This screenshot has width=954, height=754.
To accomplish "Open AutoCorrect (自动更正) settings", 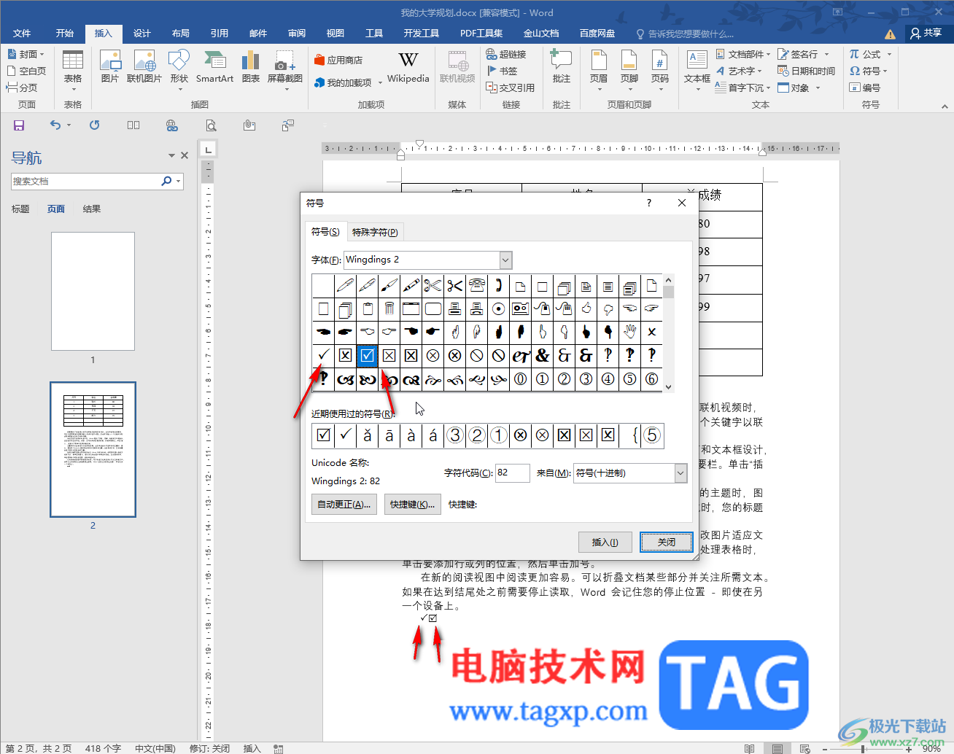I will pyautogui.click(x=344, y=505).
